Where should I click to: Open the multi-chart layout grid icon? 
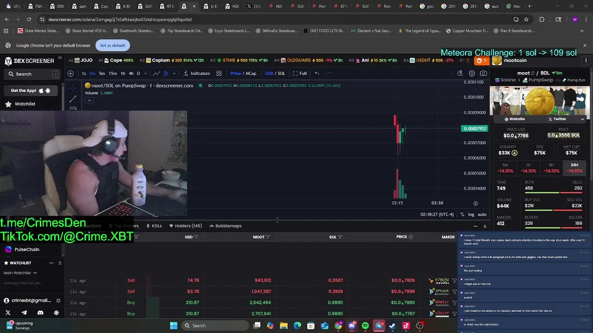pyautogui.click(x=219, y=73)
